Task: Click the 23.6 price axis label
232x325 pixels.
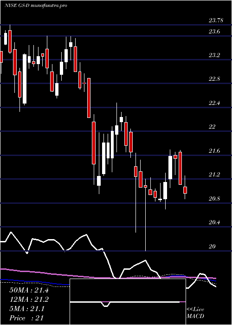Action: pos(214,32)
